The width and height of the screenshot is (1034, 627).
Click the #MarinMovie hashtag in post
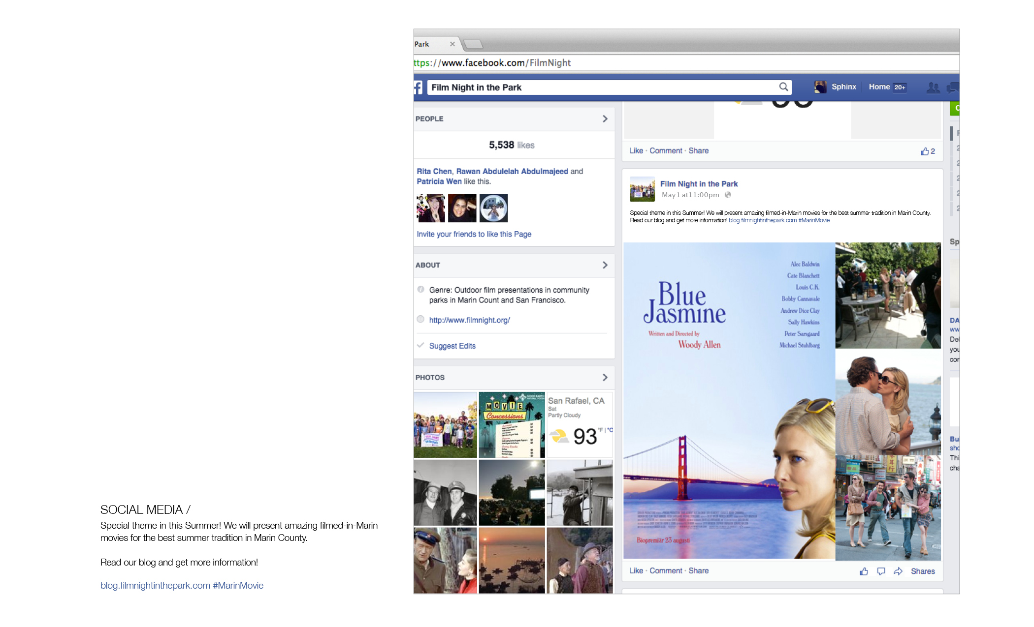pos(813,220)
